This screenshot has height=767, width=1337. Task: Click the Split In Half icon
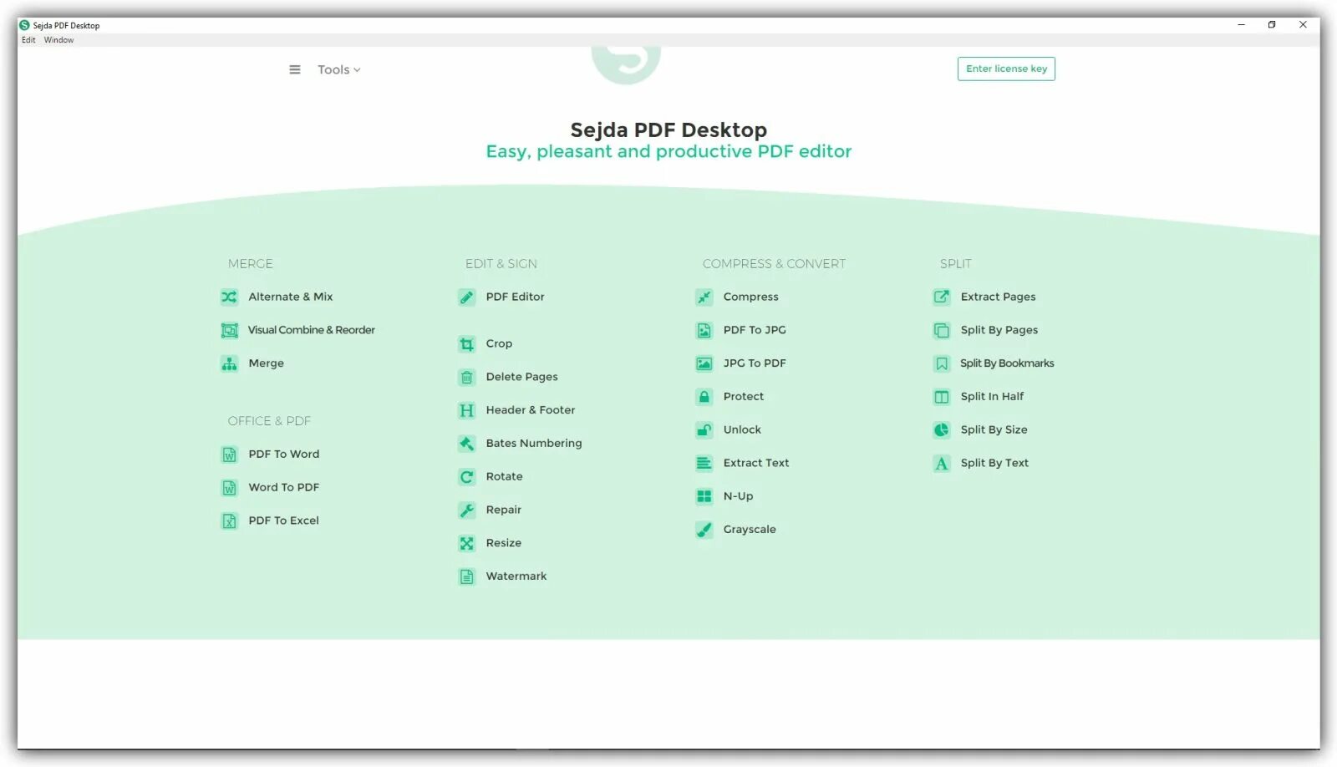(x=942, y=397)
